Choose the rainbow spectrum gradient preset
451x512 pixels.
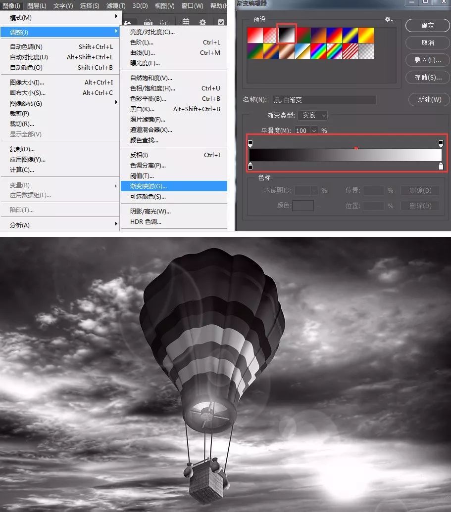(x=318, y=51)
